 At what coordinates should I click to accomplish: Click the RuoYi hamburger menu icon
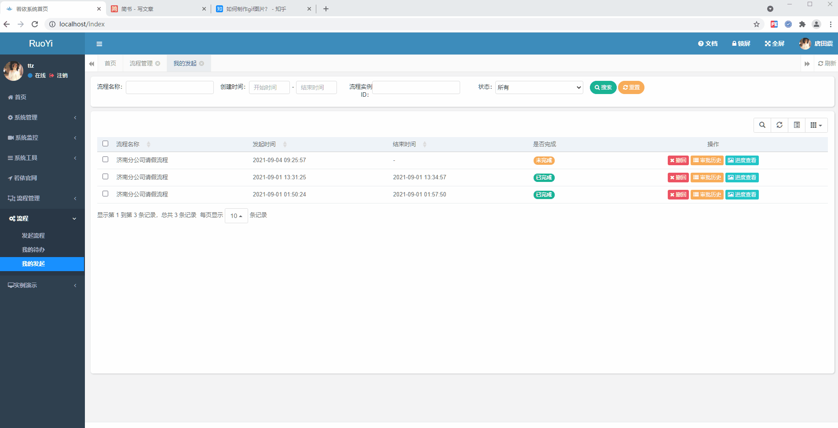point(99,44)
